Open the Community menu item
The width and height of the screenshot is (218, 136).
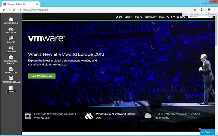[151, 17]
